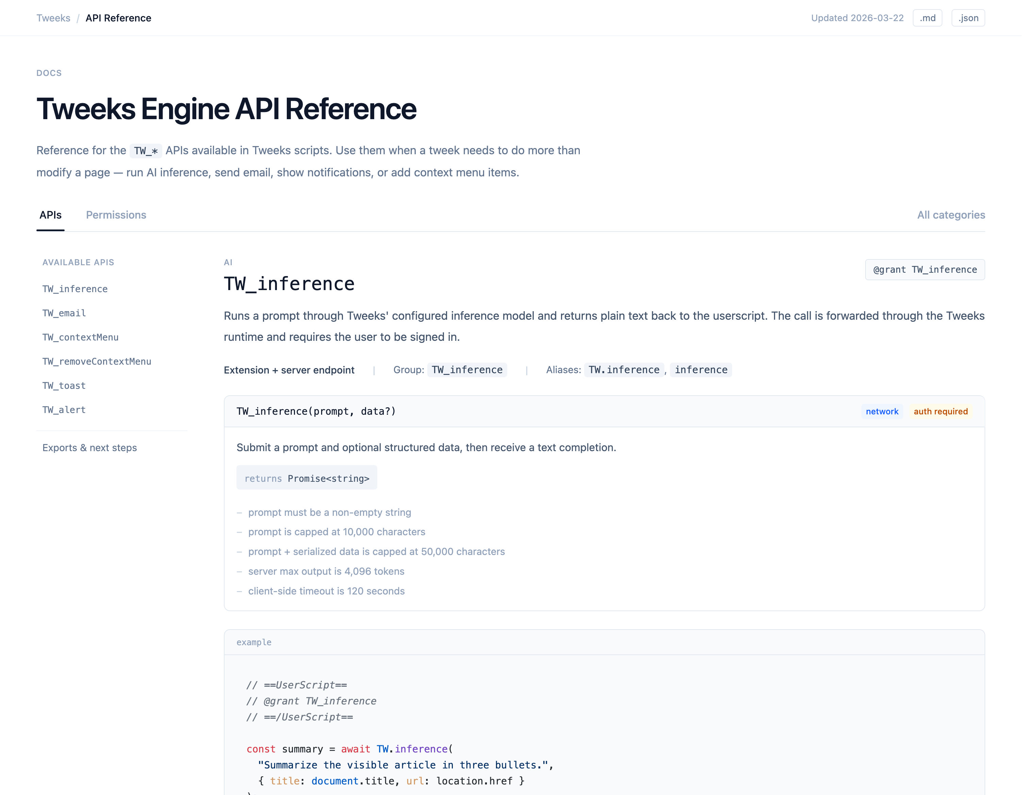Switch to the Permissions tab
The image size is (1022, 795).
click(x=116, y=215)
